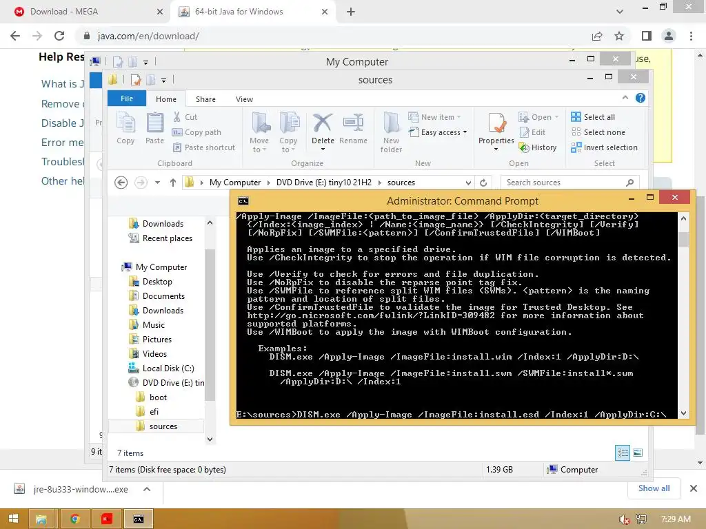Select Recent places in navigation pane
706x529 pixels.
click(161, 238)
